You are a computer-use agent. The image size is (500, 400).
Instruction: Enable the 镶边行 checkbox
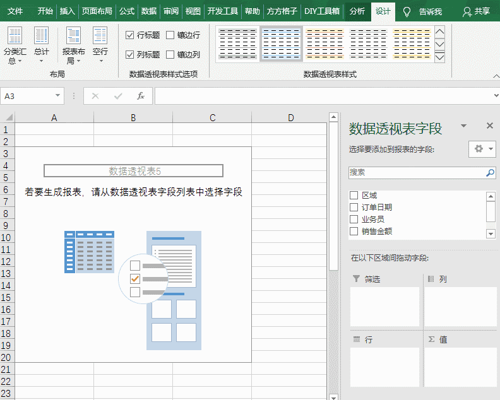pos(170,35)
